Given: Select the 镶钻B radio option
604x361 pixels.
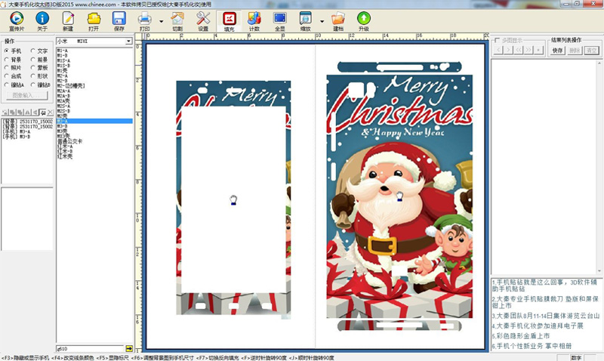Looking at the screenshot, I should tap(41, 85).
